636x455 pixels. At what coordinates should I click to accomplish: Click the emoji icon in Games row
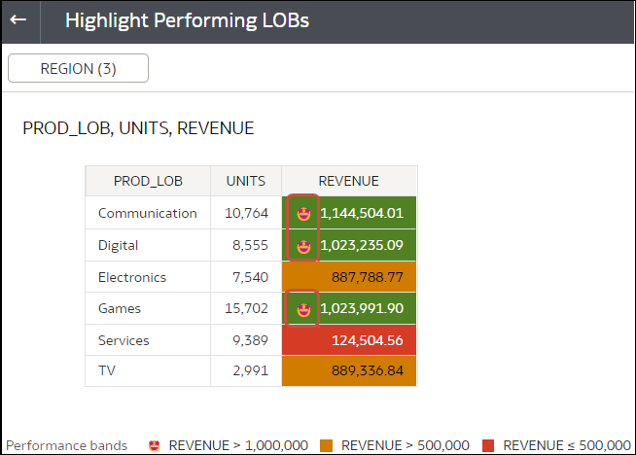(304, 309)
